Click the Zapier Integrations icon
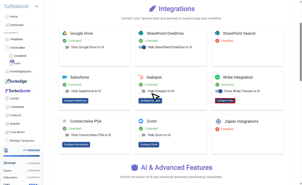This screenshot has width=302, height=185. (218, 121)
